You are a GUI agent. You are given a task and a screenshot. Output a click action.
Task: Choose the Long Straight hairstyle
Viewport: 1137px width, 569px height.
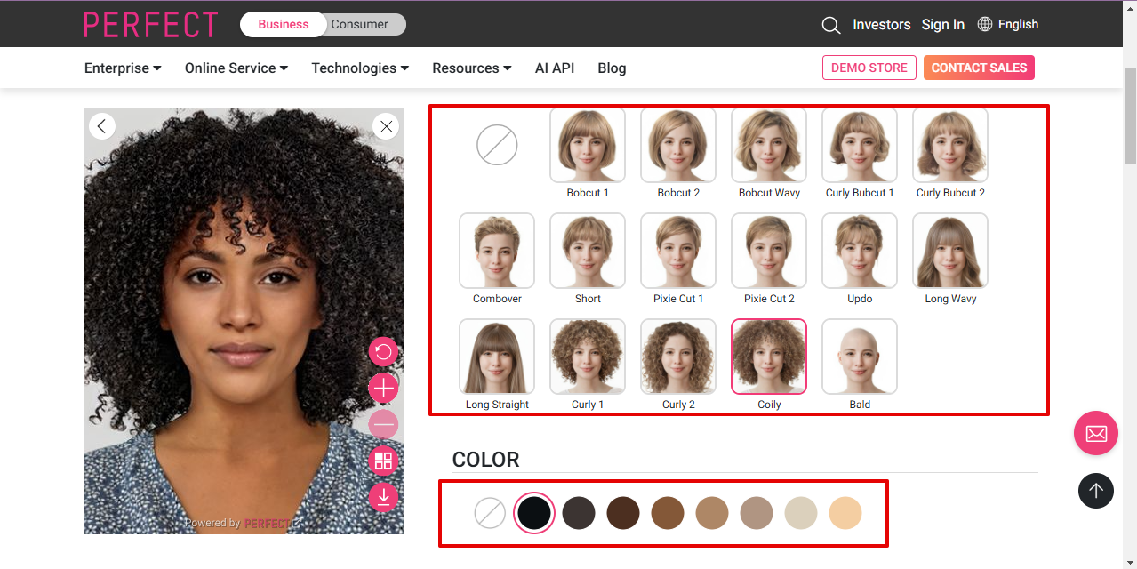[x=497, y=357]
